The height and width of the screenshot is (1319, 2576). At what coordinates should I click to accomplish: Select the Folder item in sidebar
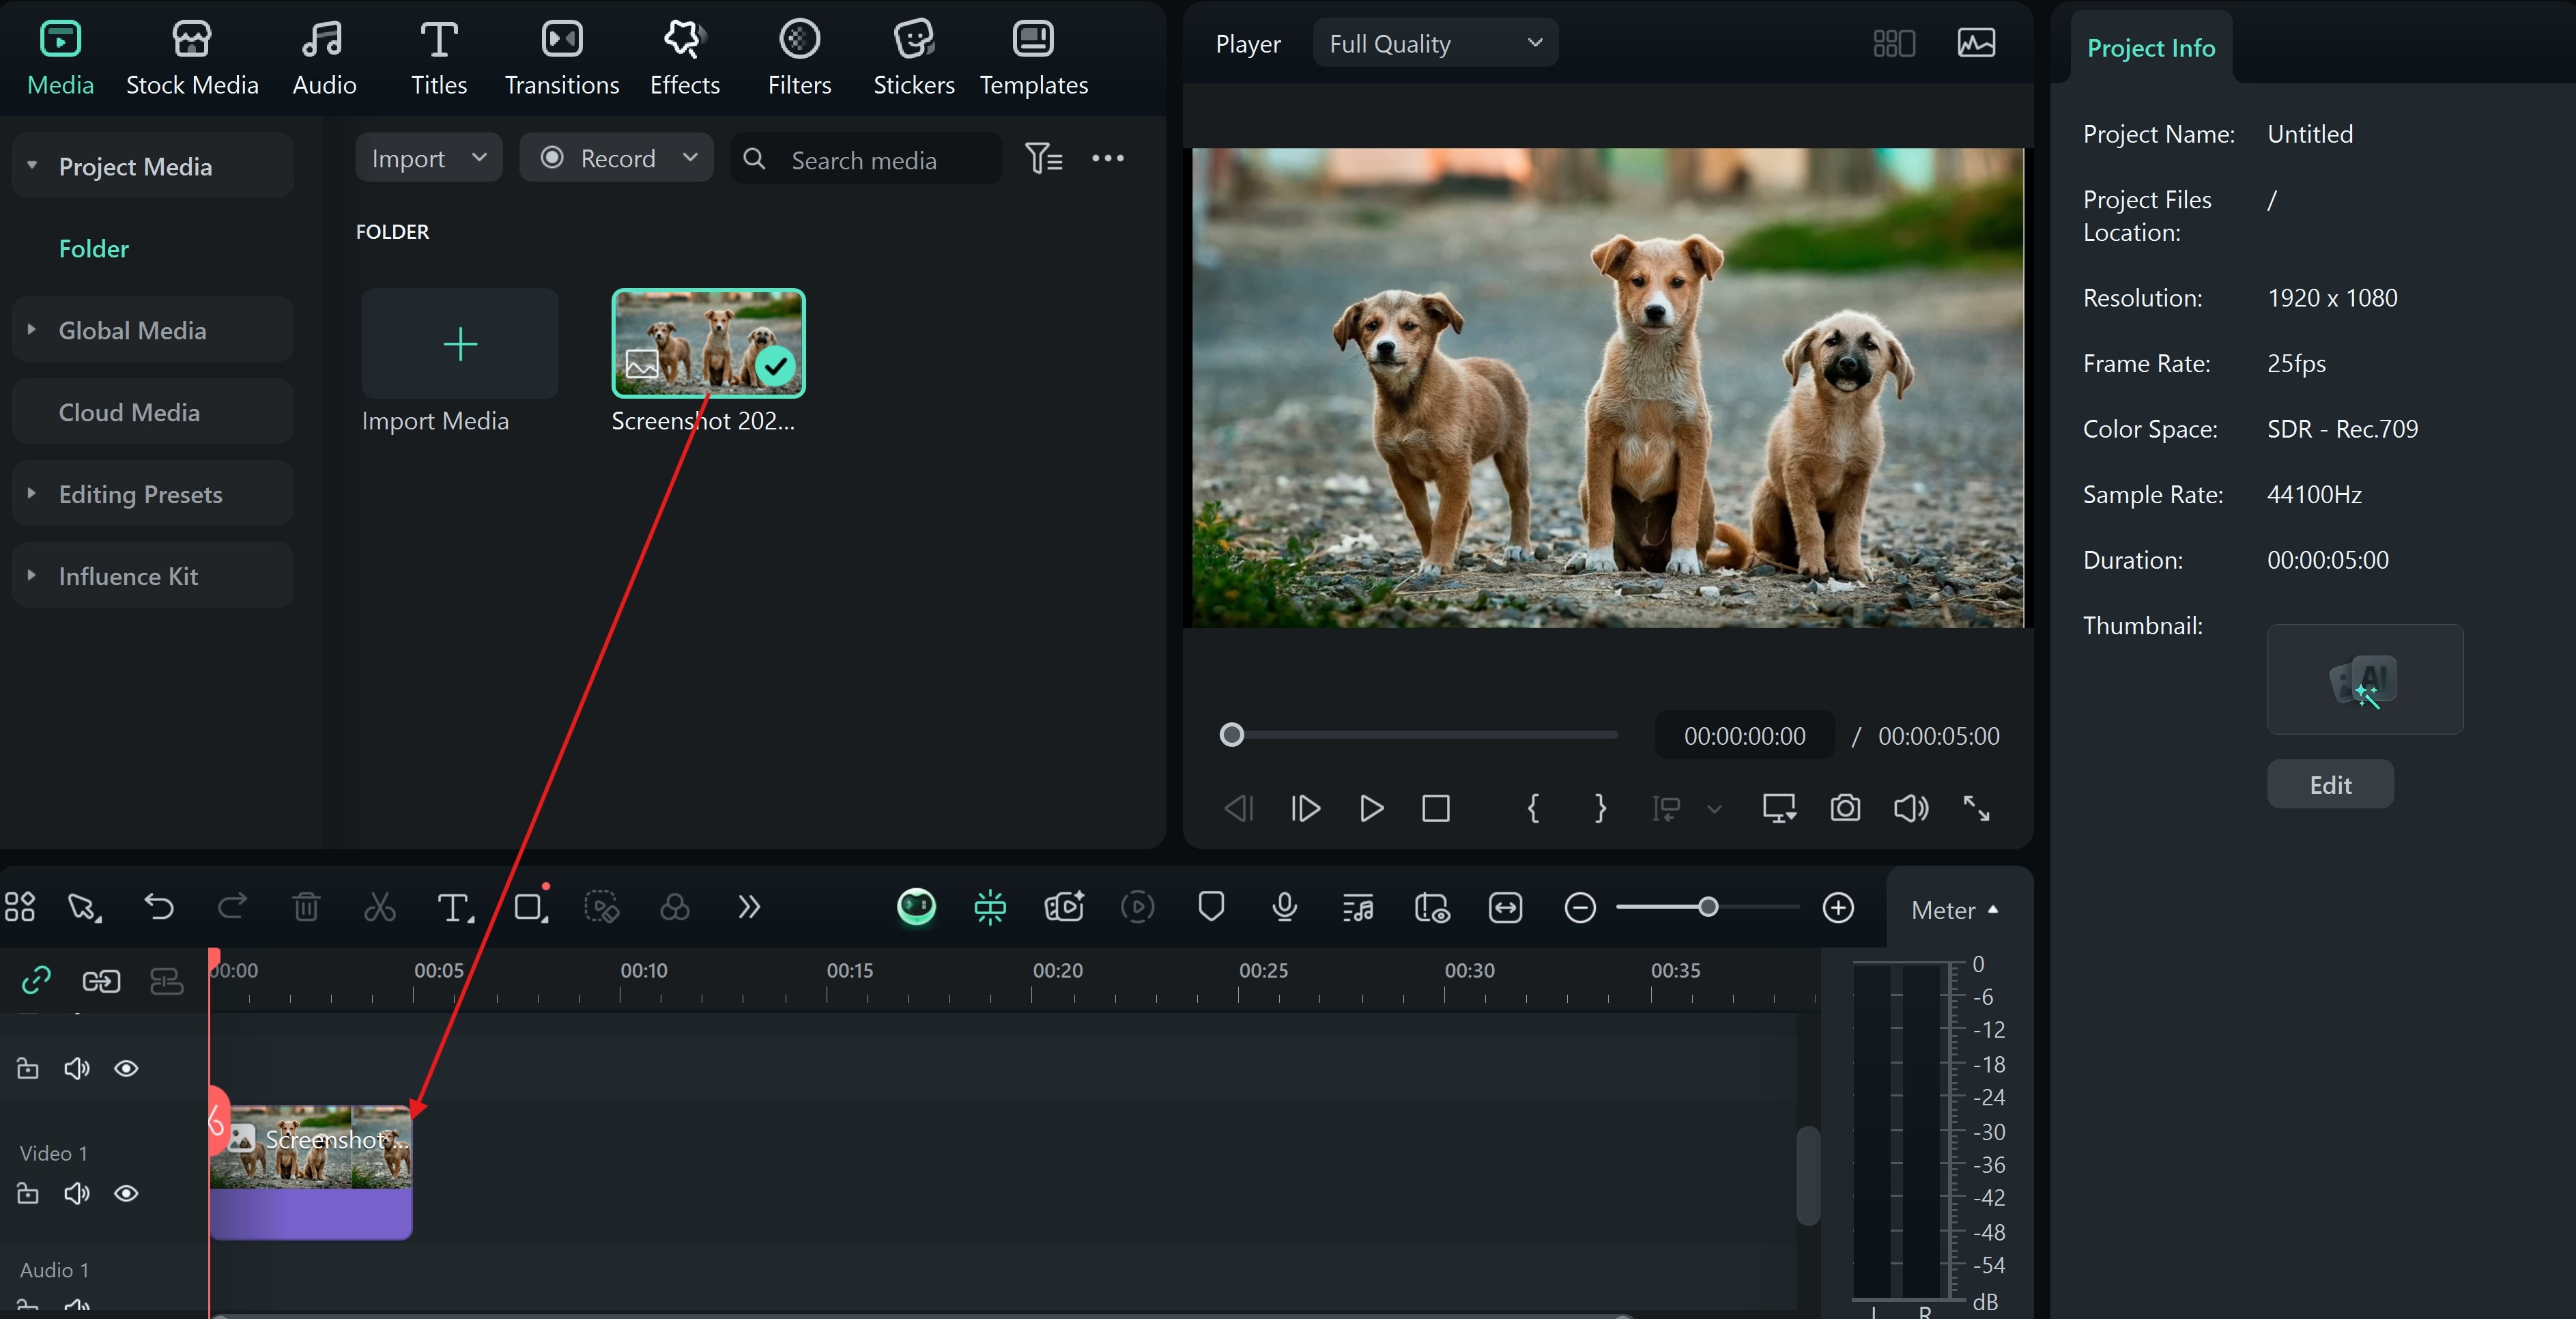point(94,248)
